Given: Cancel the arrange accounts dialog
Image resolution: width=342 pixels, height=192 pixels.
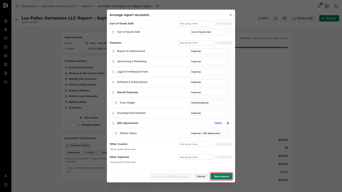Looking at the screenshot, I should coord(201,176).
